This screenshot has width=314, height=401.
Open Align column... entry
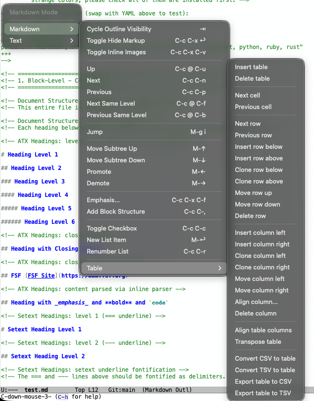[266, 302]
